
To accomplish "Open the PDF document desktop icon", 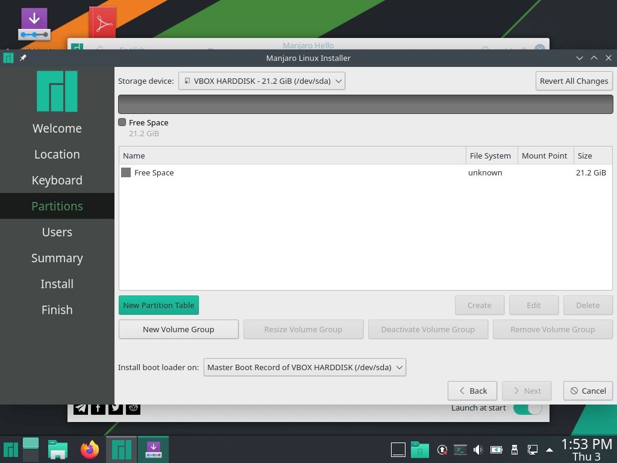I will click(102, 23).
